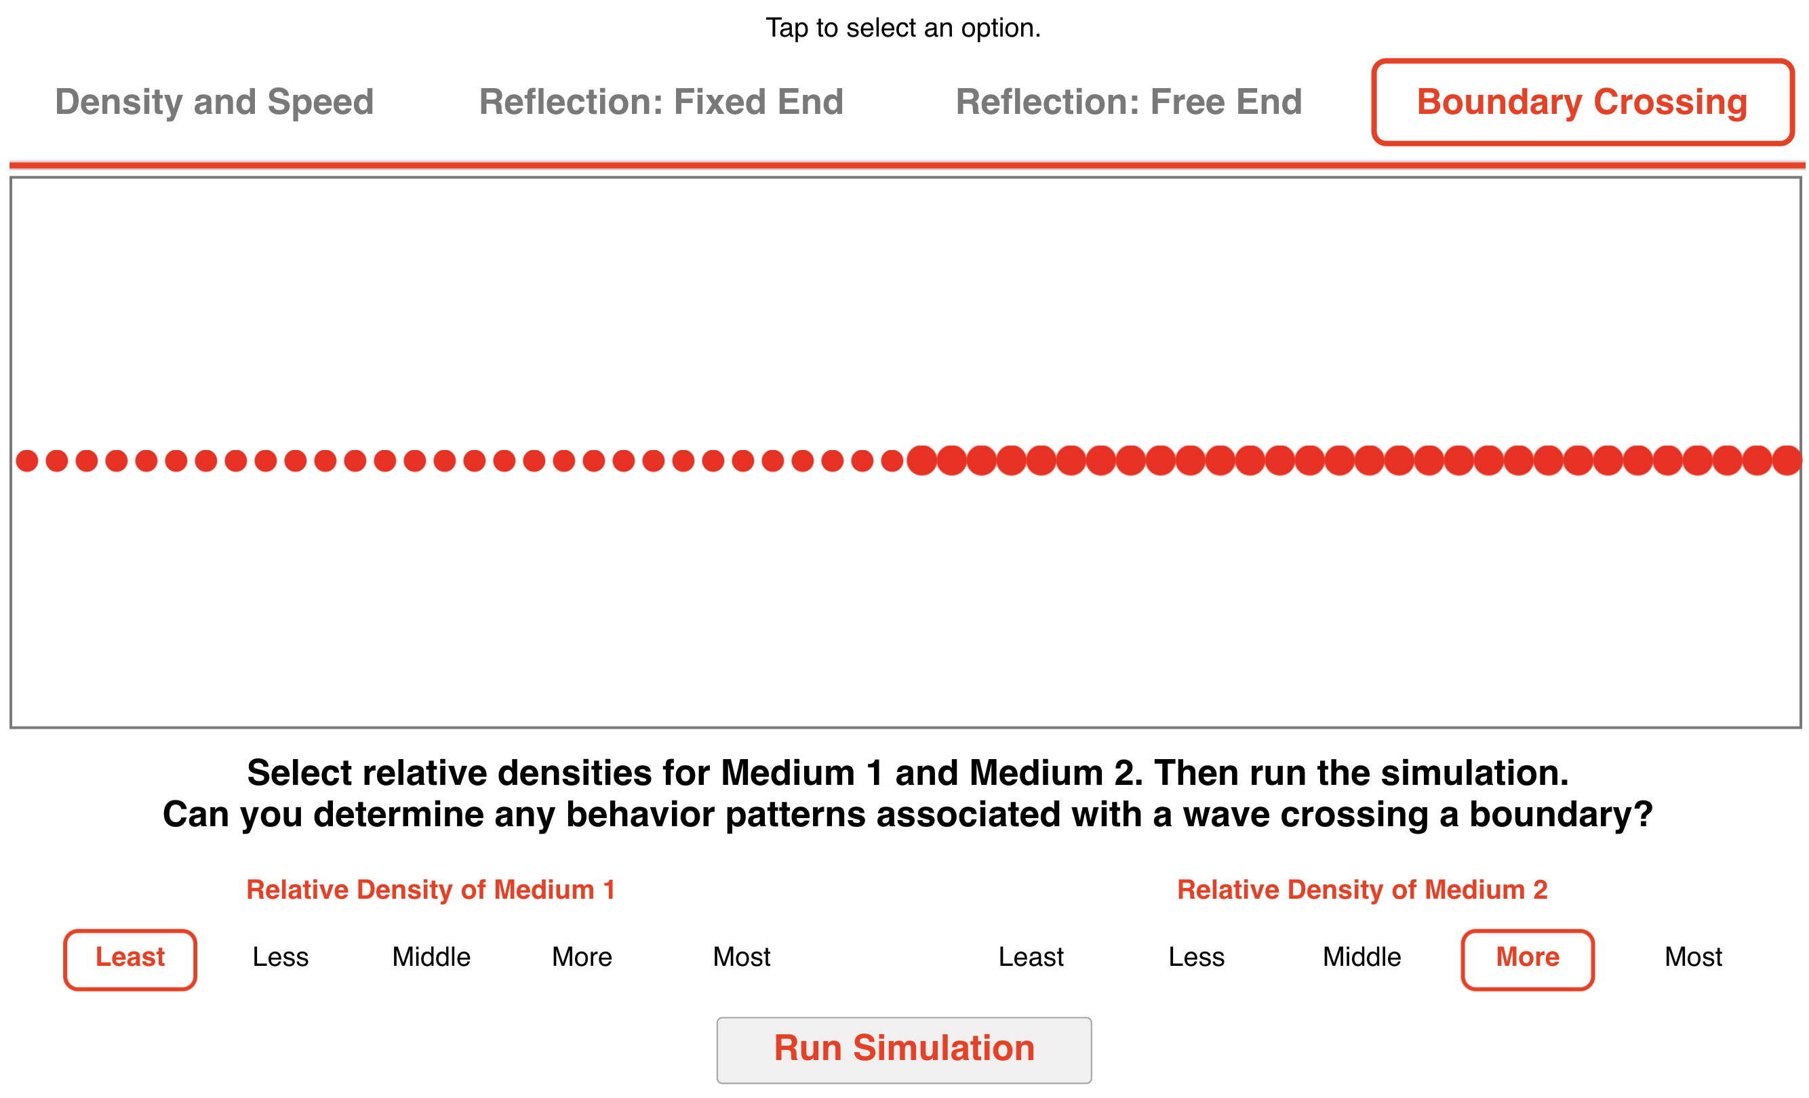Screen dimensions: 1809x1098
Task: Click the 'Tap to select an option' text
Action: tap(903, 28)
